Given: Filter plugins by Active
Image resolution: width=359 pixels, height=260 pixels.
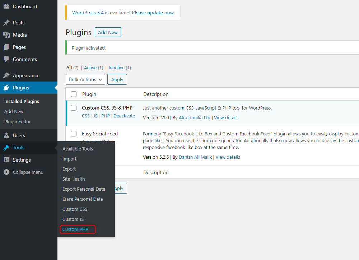Looking at the screenshot, I should pyautogui.click(x=90, y=68).
